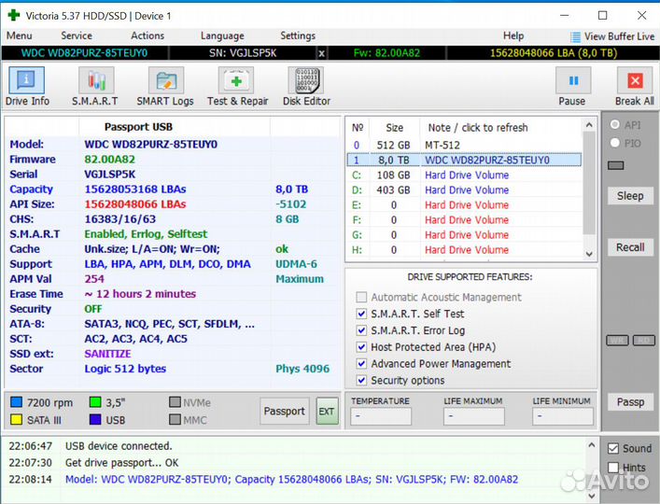Select the API radio button
This screenshot has height=504, width=660.
[615, 124]
